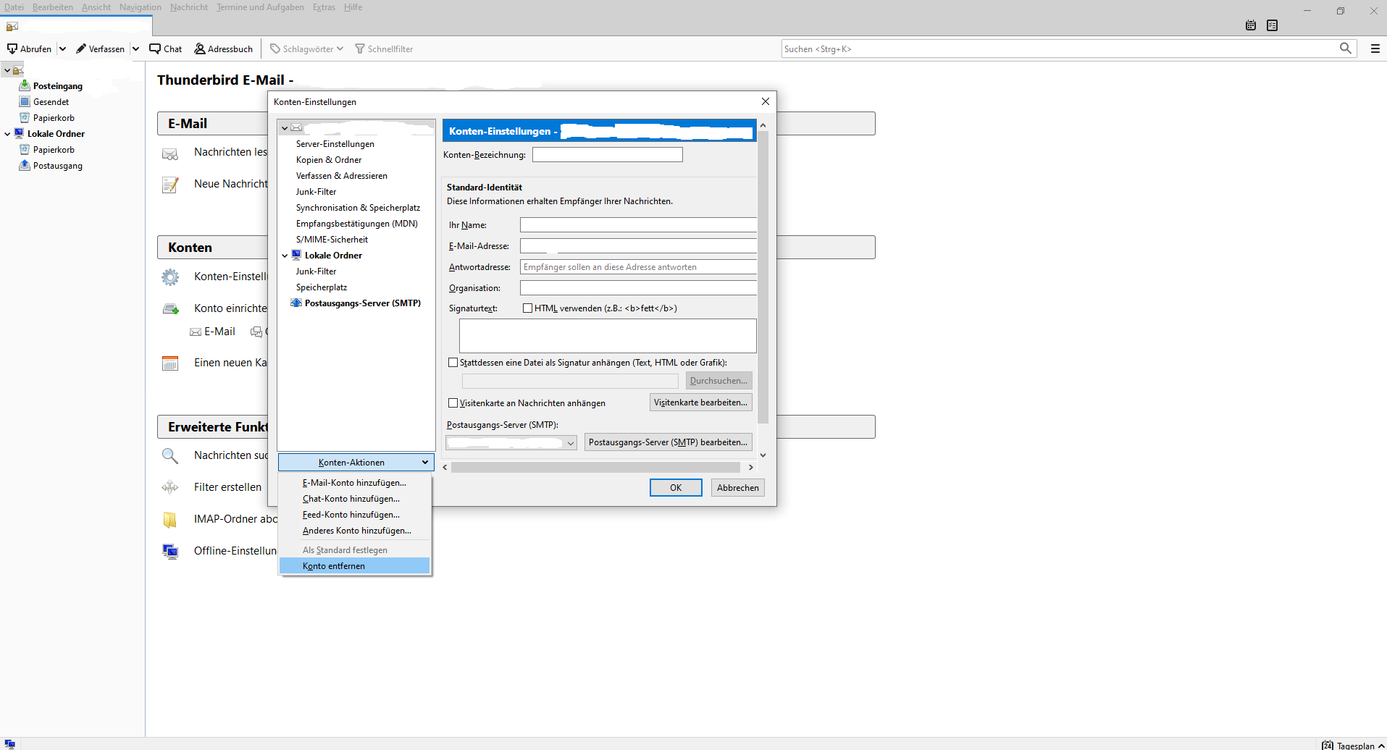Click the Neue Nachricht compose icon
The height and width of the screenshot is (750, 1387).
click(170, 185)
